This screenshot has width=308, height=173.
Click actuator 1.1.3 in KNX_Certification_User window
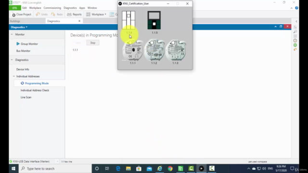click(176, 50)
